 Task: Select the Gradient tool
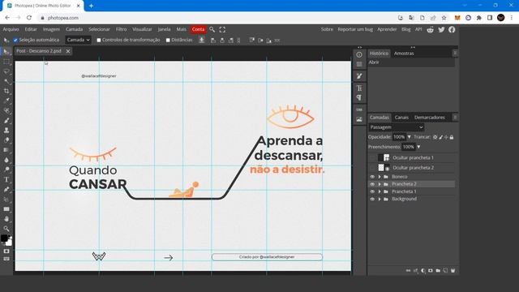pos(6,150)
